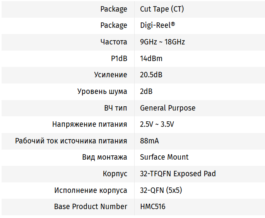
Task: Select the "P1dB" row label
Action: [x=119, y=59]
